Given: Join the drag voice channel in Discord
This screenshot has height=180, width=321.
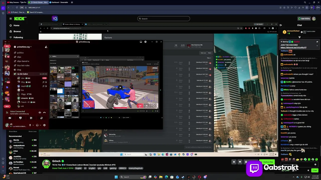Looking at the screenshot, I should point(19,70).
